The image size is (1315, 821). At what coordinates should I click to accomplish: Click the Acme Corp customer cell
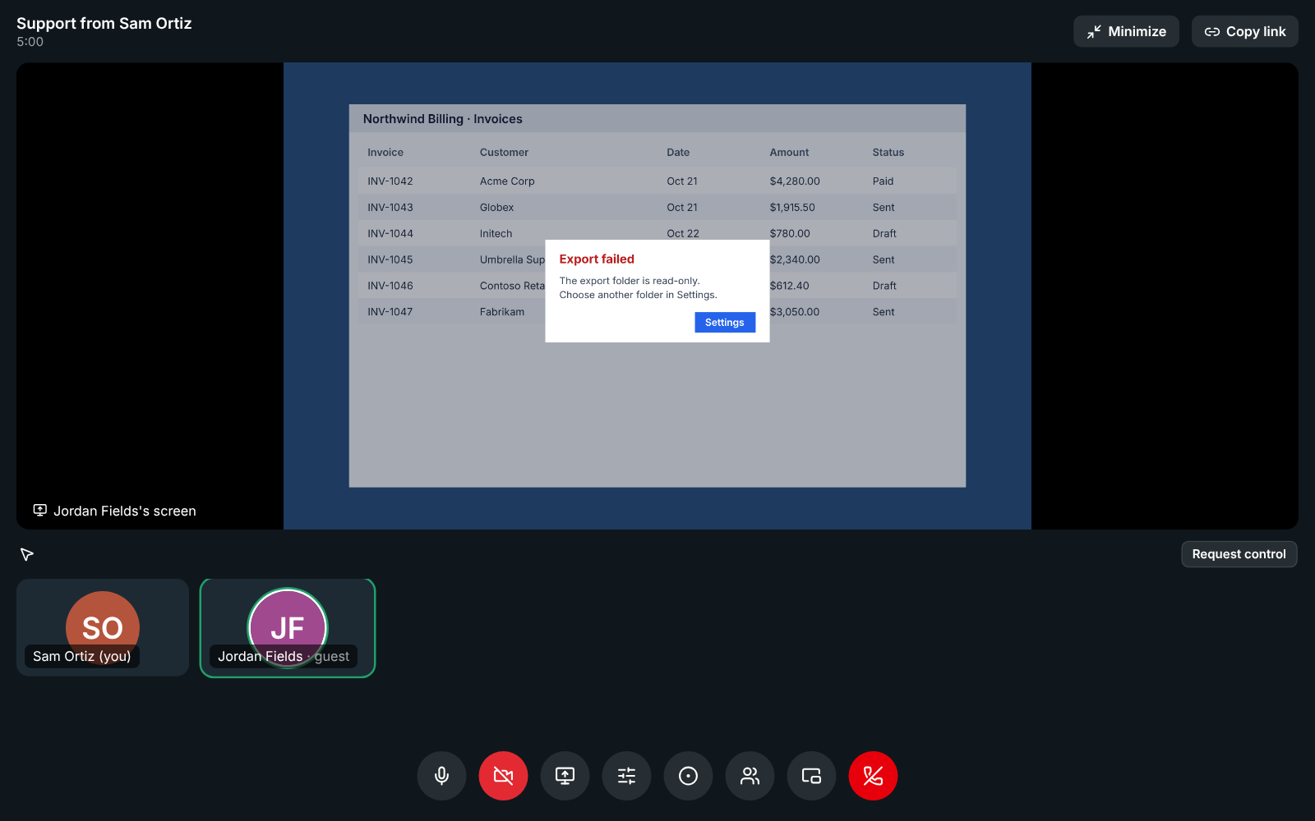pyautogui.click(x=507, y=181)
